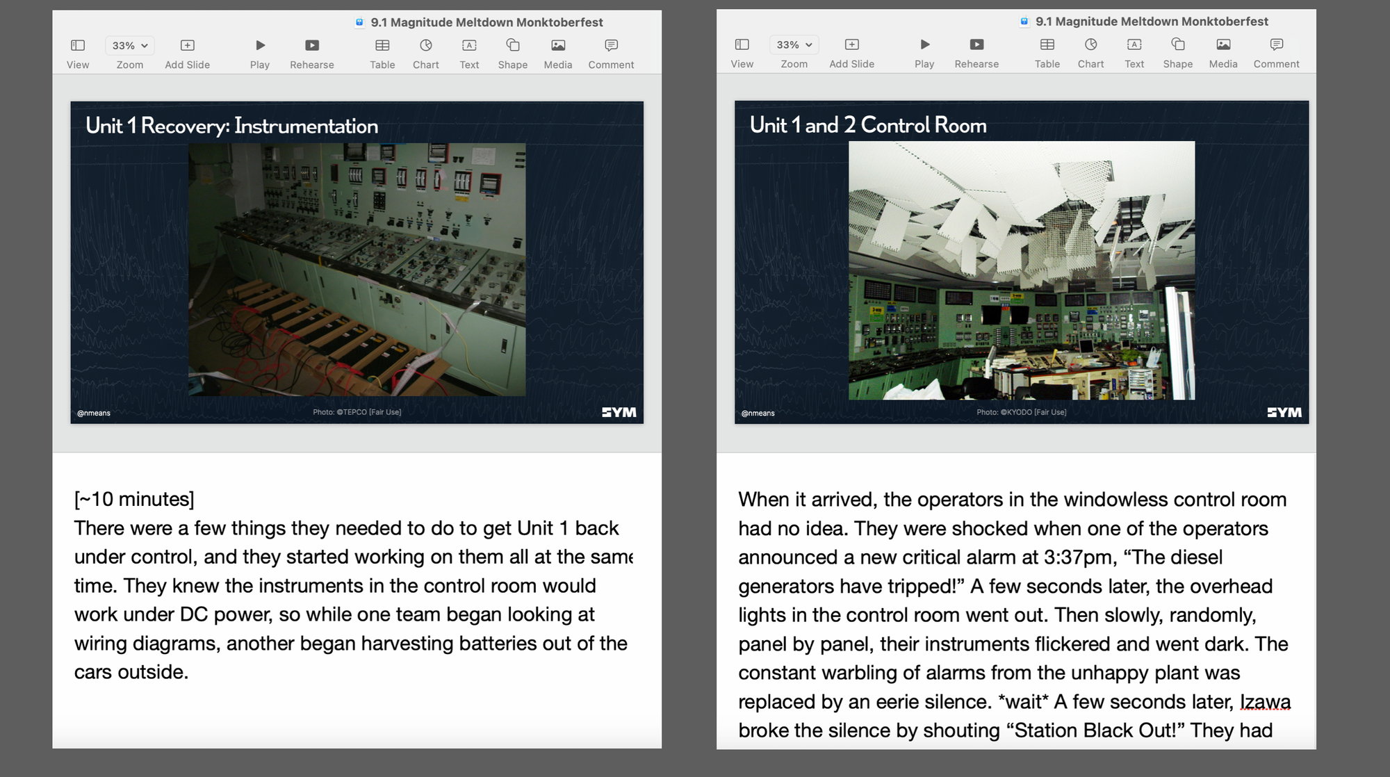Click document icon in left window title
The image size is (1390, 777).
coord(359,22)
